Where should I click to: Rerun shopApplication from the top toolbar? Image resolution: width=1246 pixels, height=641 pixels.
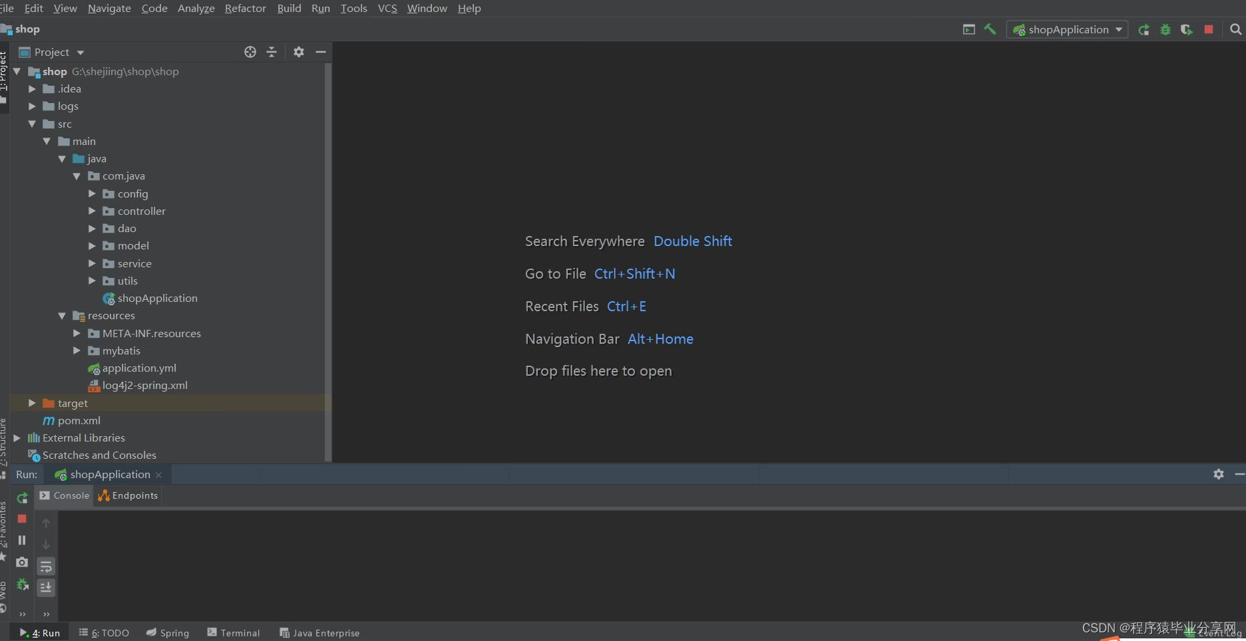pyautogui.click(x=1143, y=29)
